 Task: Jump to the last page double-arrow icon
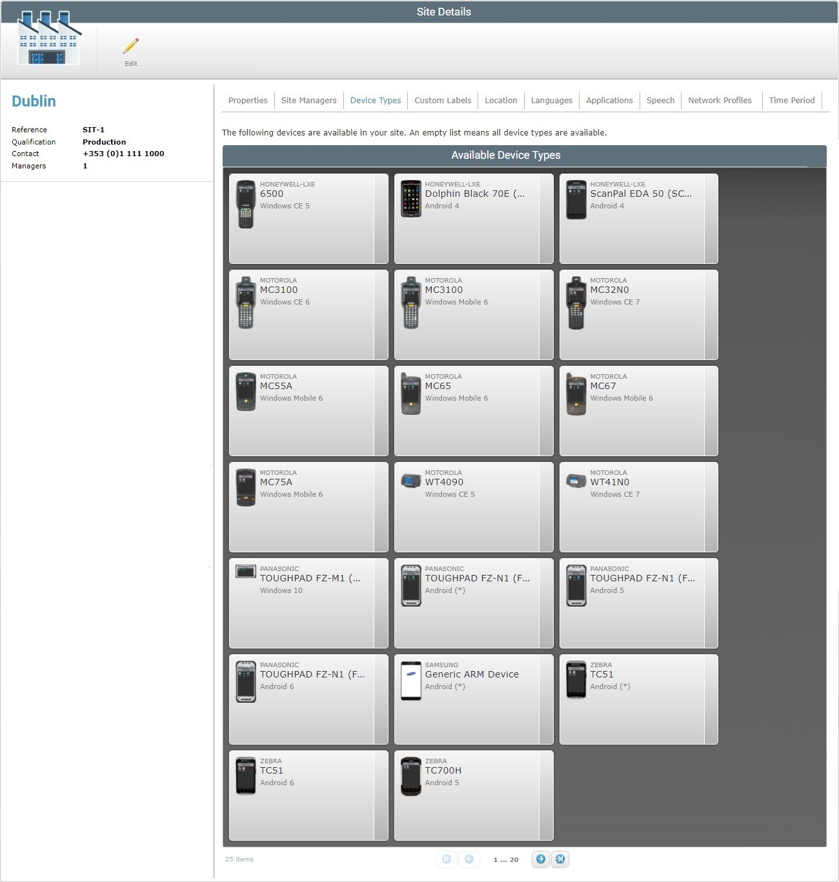coord(561,859)
